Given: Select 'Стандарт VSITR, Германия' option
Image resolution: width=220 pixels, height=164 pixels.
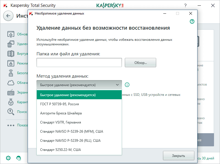Looking at the screenshot, I should (79, 122).
